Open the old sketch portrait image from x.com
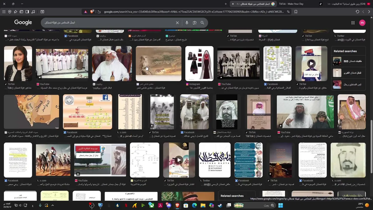The height and width of the screenshot is (210, 373). [x=348, y=160]
